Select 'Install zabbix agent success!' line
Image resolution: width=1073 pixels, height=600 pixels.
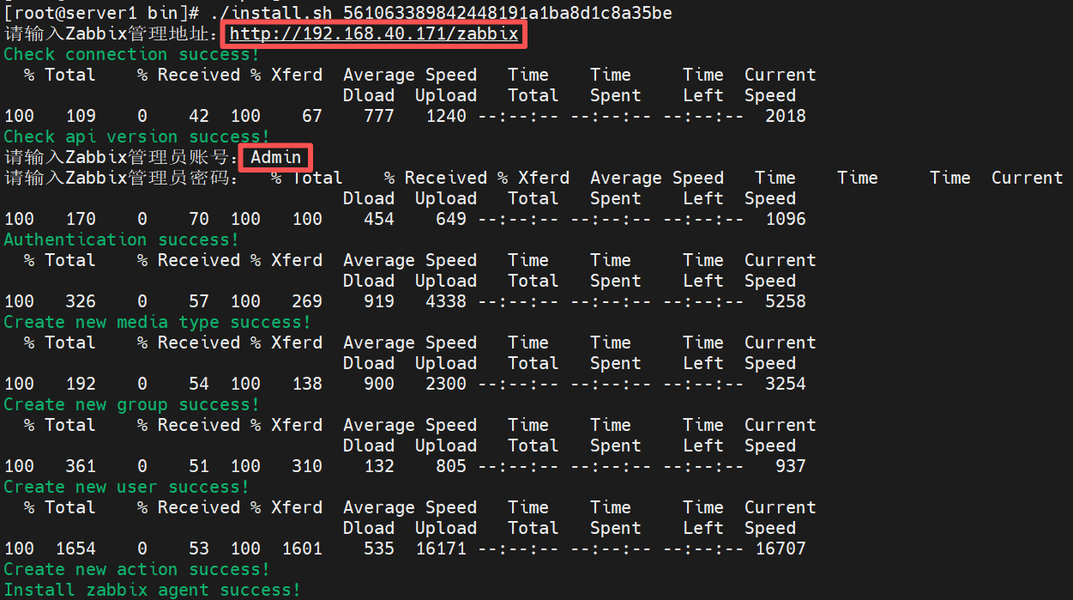(152, 591)
